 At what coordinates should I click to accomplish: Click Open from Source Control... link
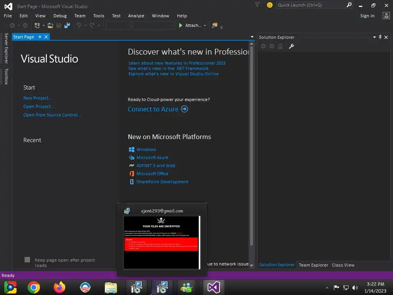(x=52, y=115)
